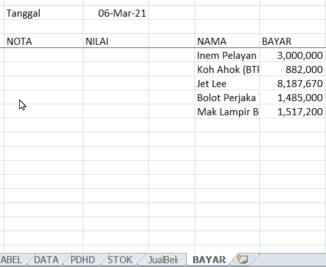Select the date cell 06-Mar-21
Screen dimensions: 326x267
pyautogui.click(x=116, y=13)
